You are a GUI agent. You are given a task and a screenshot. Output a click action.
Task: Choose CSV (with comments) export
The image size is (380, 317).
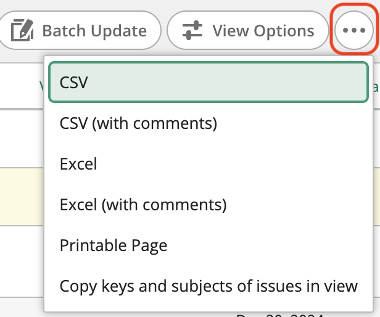(209, 123)
